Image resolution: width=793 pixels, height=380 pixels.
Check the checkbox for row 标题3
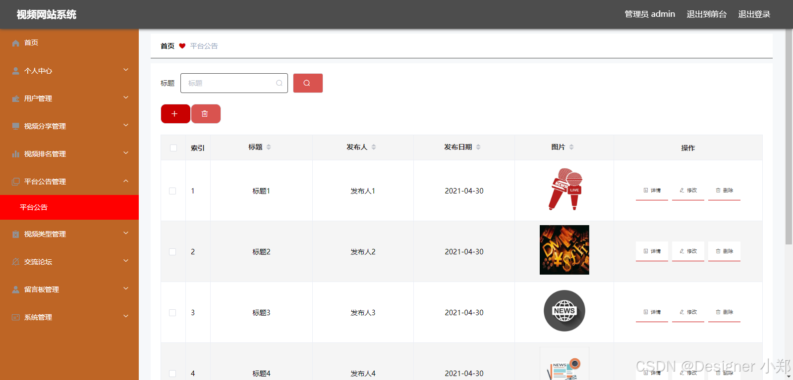tap(172, 313)
